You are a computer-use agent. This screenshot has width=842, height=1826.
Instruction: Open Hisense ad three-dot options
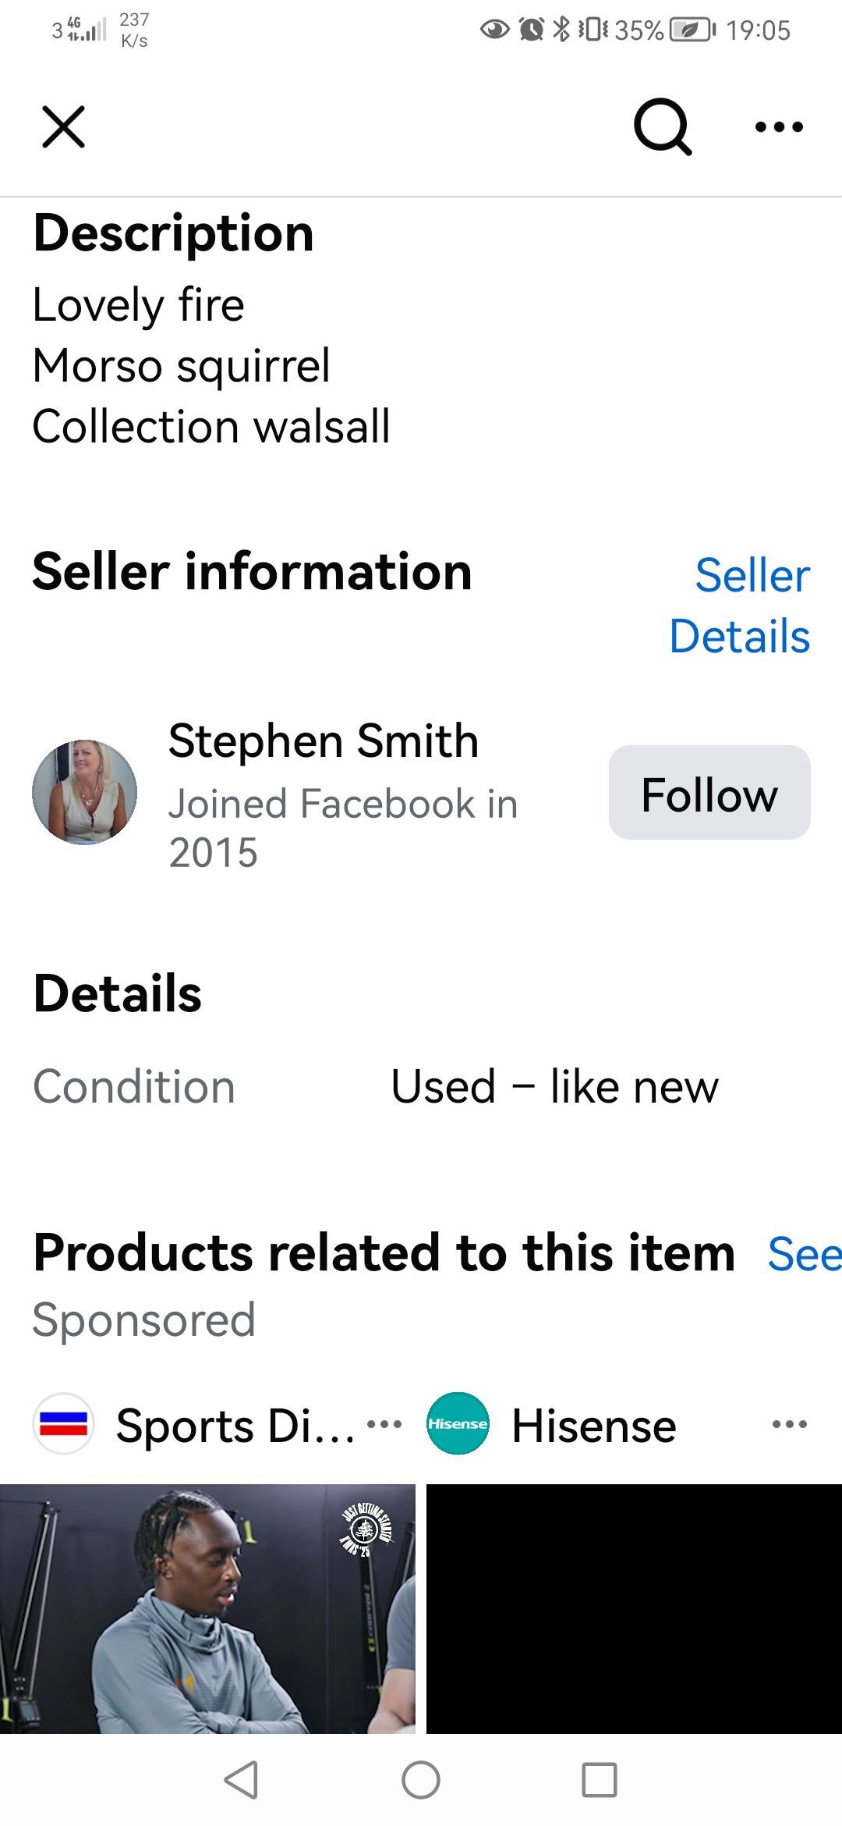[x=789, y=1424]
